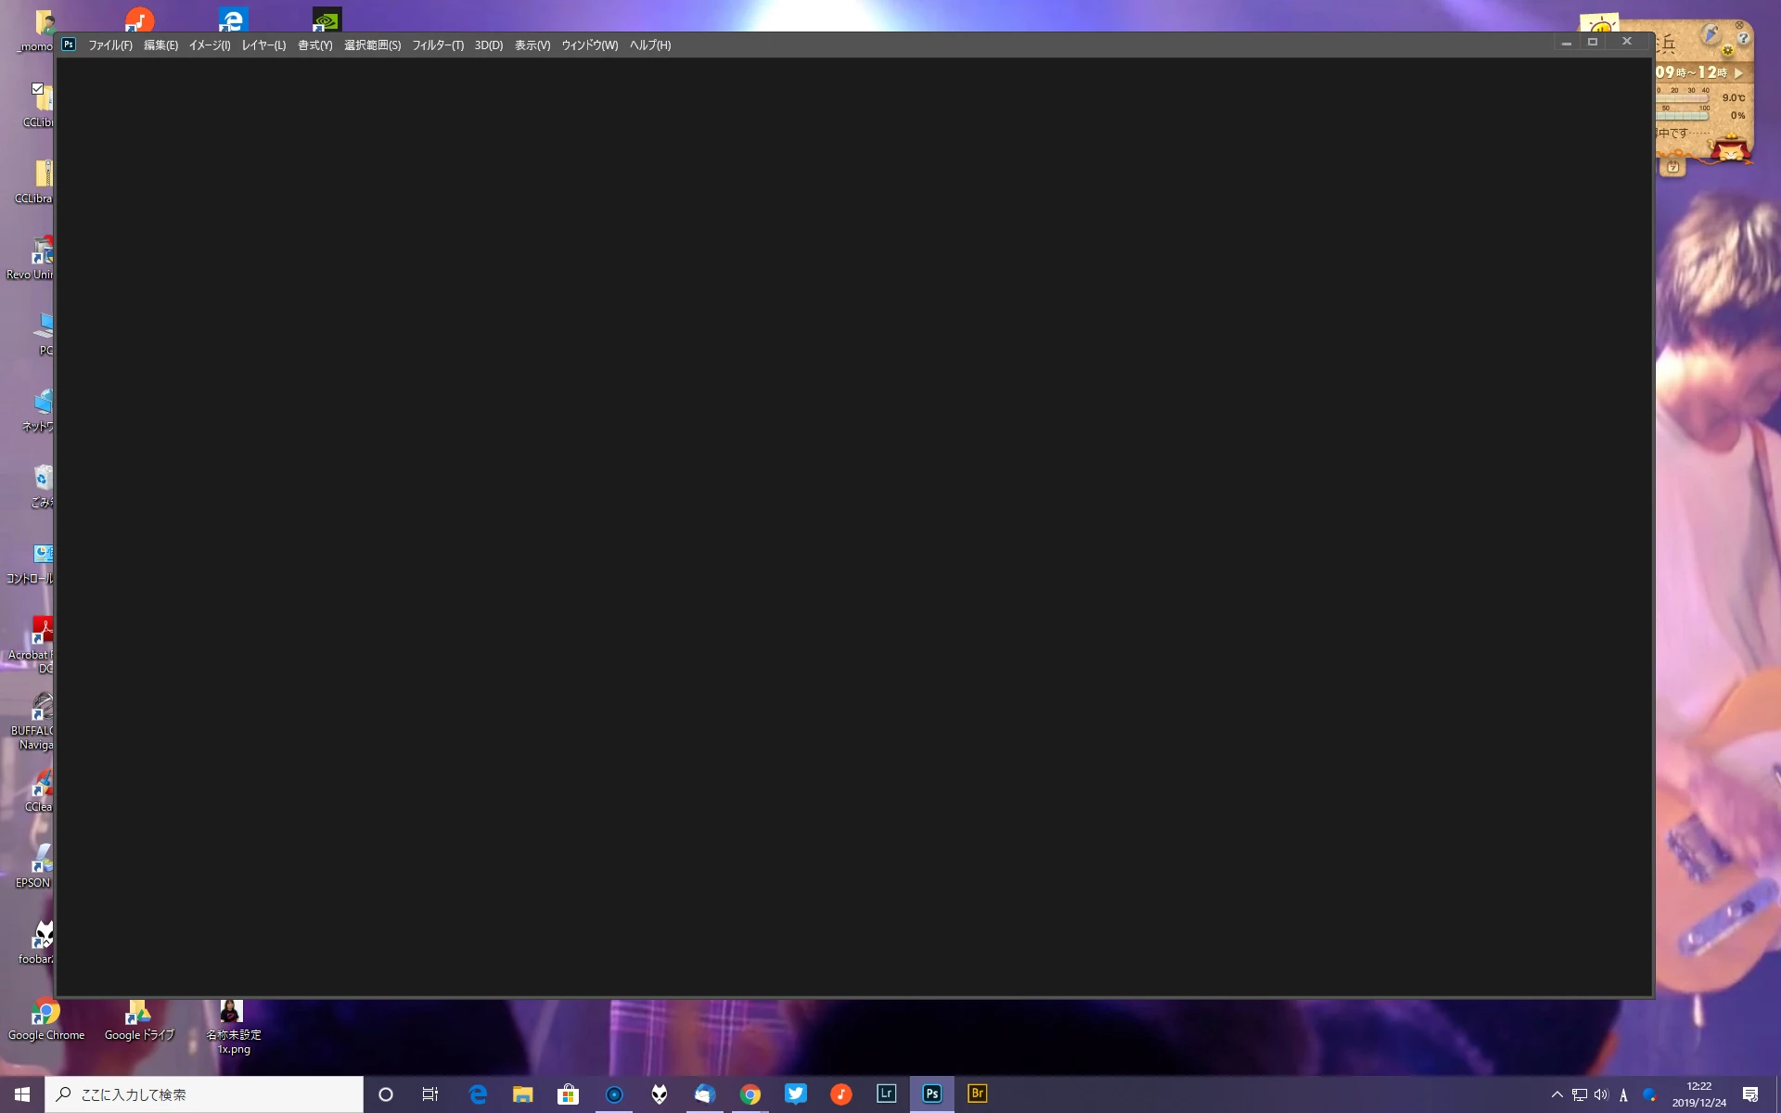Open the weather widget gear settings
The image size is (1781, 1113).
tap(1727, 50)
